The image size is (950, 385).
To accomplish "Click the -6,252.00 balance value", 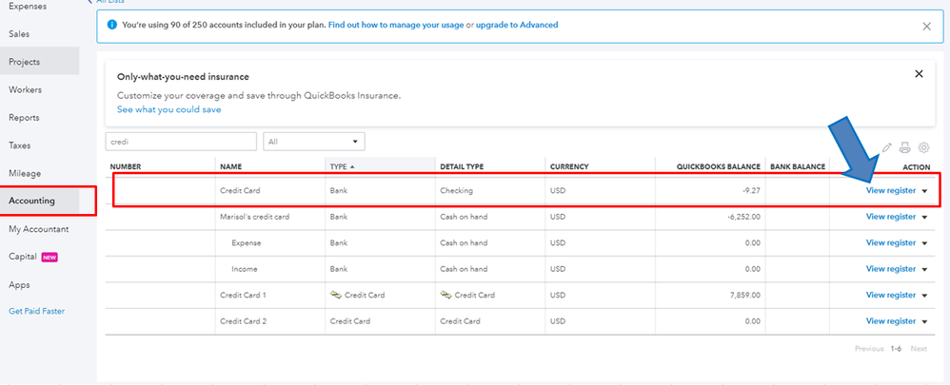I will (x=744, y=216).
